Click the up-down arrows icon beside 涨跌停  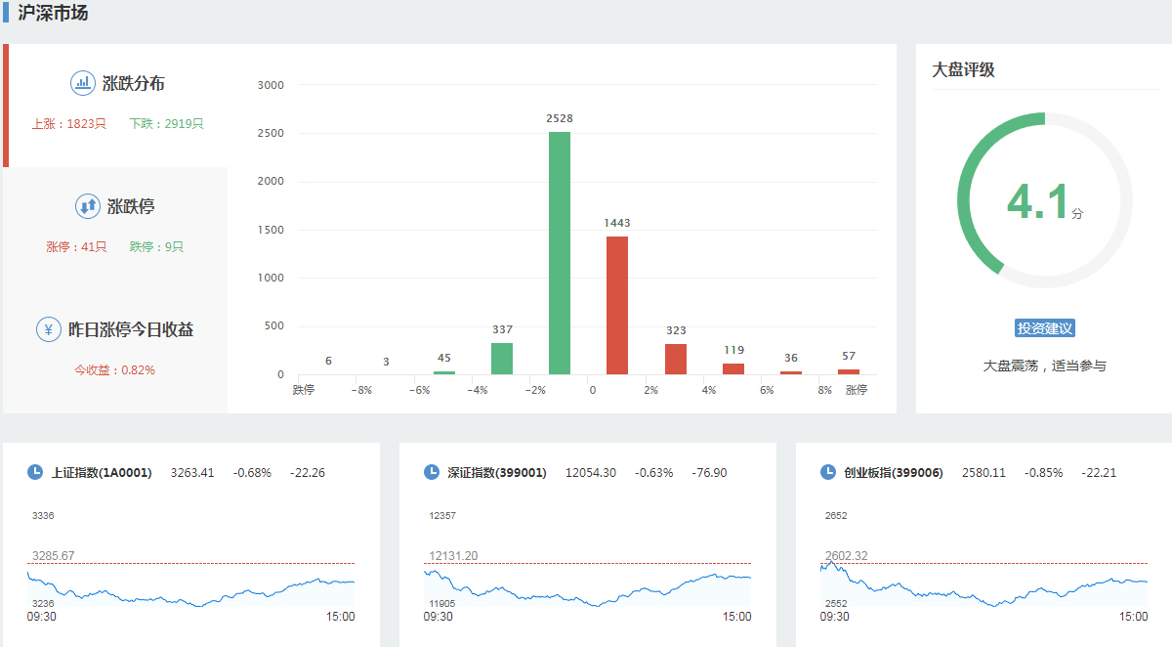[88, 206]
